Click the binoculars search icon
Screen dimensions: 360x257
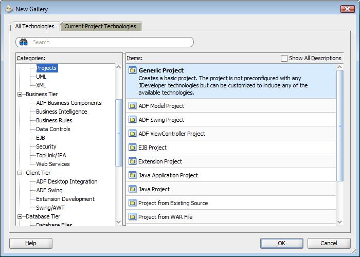24,42
